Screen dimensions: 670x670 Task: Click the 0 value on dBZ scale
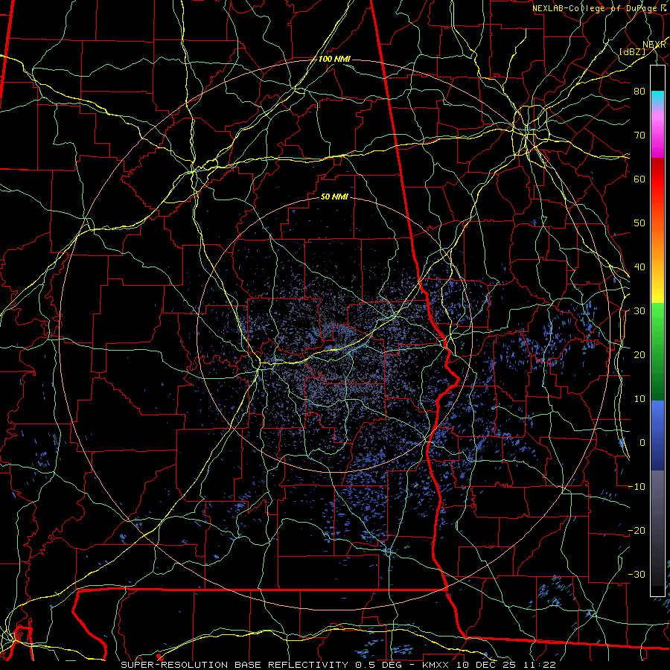point(642,443)
